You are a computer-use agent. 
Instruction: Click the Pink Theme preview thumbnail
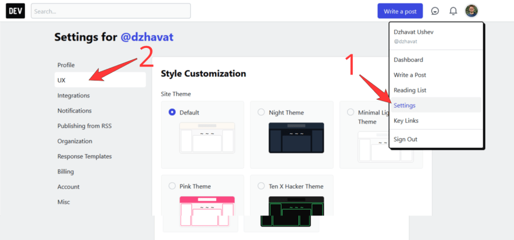(x=207, y=211)
